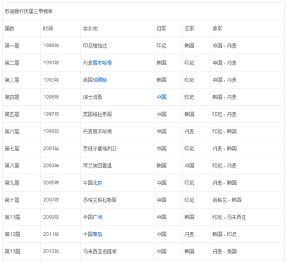Click the 2011年 cell
287x262 pixels.
pyautogui.click(x=51, y=235)
